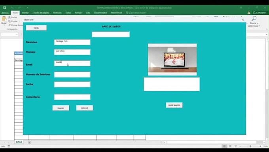Click the Normal view icon in the status bar
Screen dimensions: 269x152
(x=224, y=146)
